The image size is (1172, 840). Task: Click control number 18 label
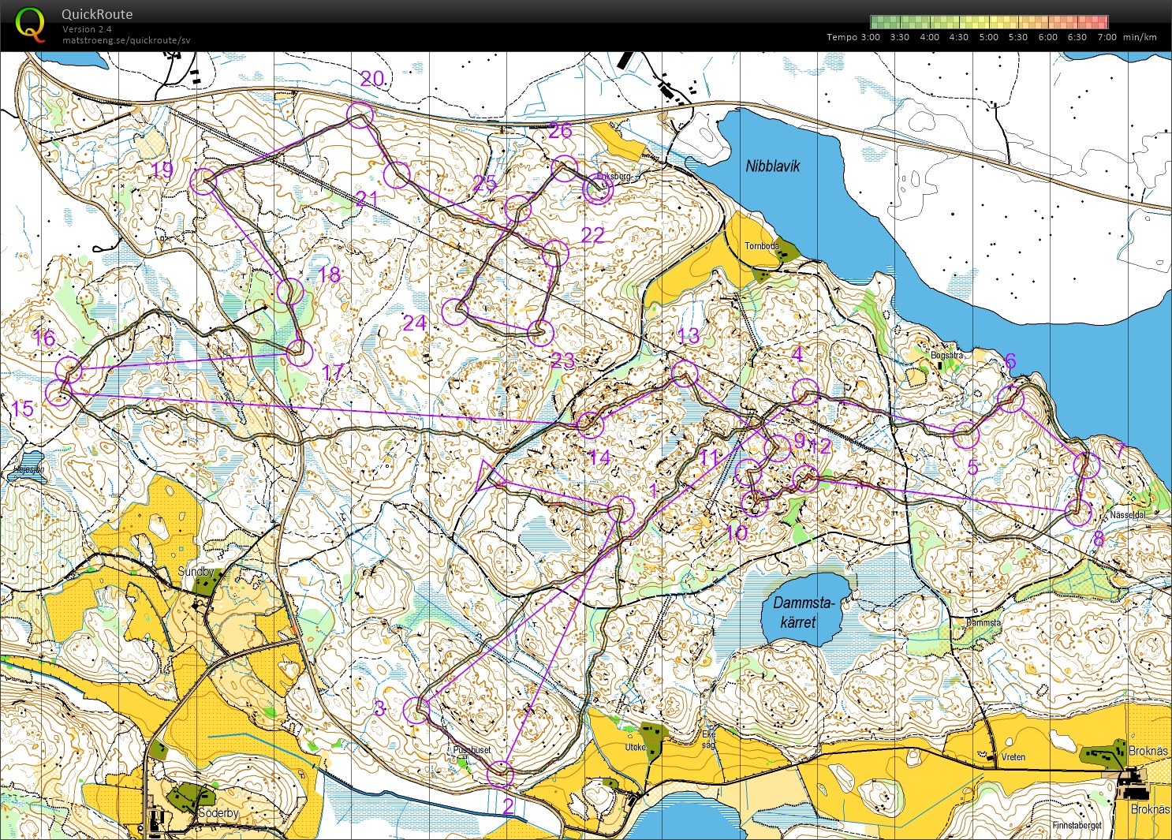[x=329, y=274]
